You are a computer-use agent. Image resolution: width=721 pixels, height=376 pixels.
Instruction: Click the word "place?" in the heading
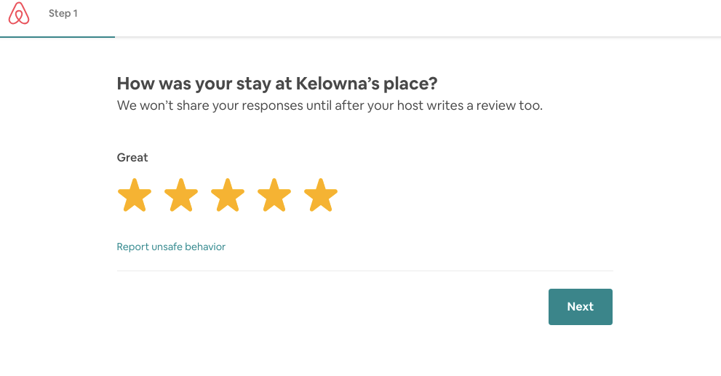[x=413, y=84]
